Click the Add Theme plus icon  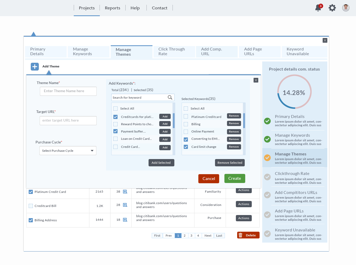pyautogui.click(x=35, y=67)
